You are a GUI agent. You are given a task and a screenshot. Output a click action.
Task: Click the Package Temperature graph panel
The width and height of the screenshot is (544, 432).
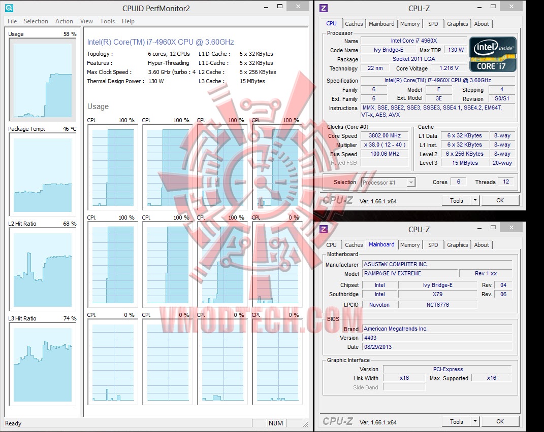[42, 174]
